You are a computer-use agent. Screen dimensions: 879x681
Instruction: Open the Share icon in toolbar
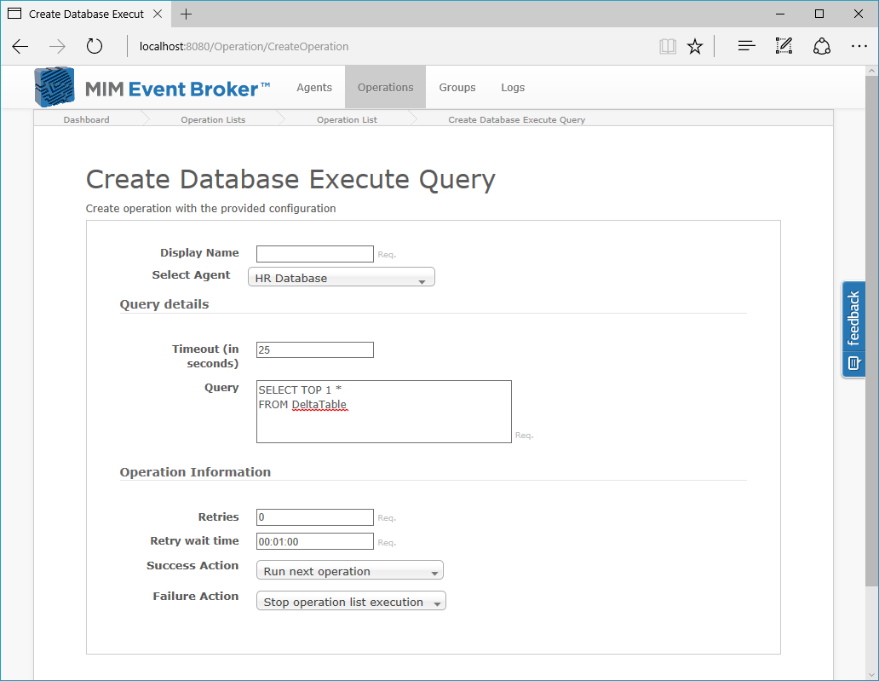[x=821, y=46]
